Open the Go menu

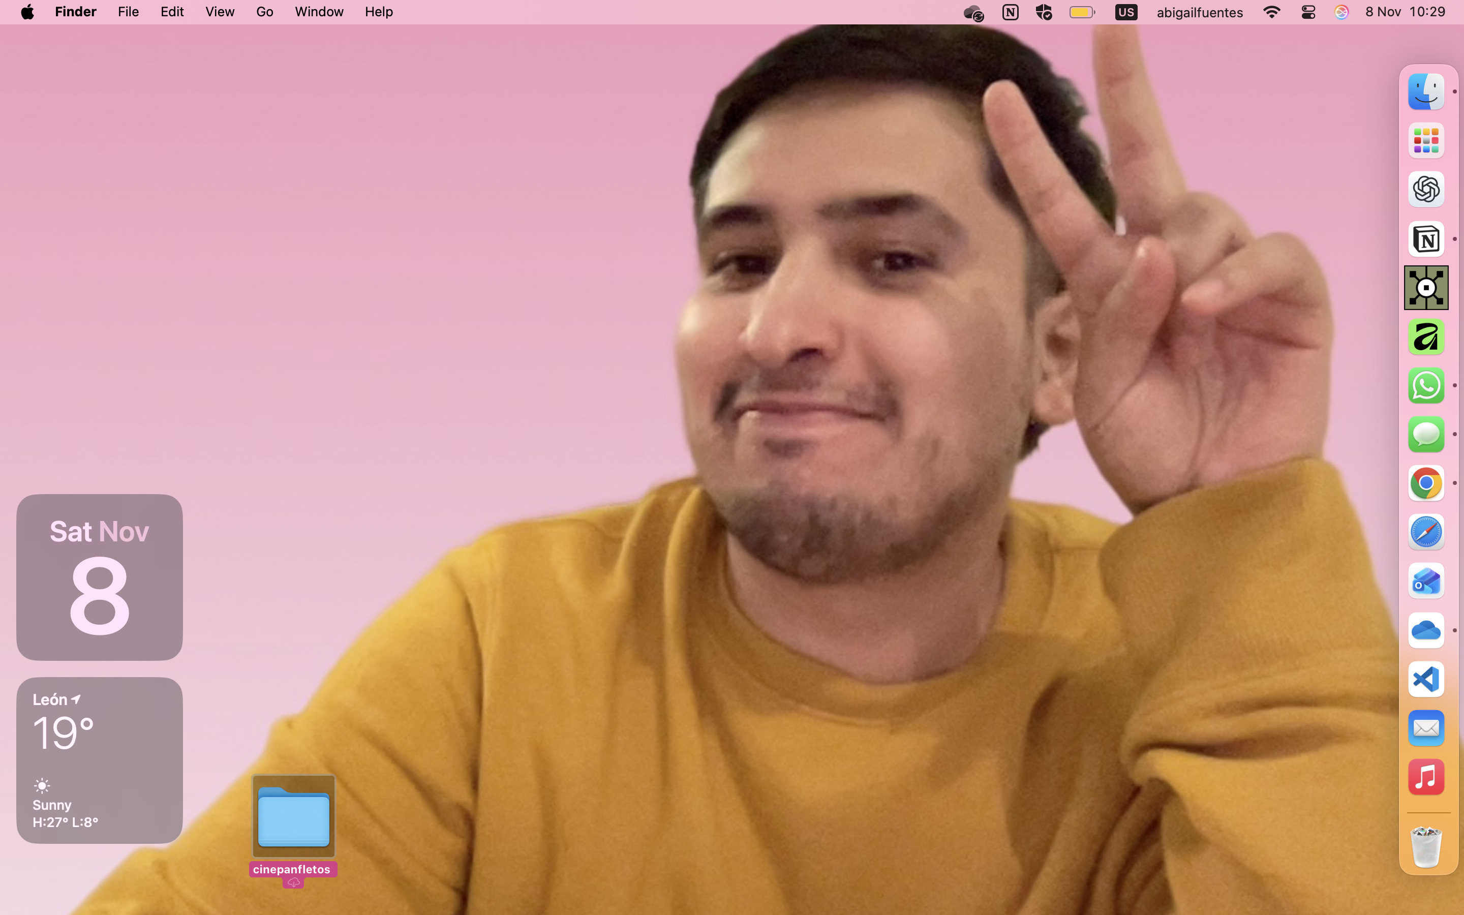pos(264,12)
